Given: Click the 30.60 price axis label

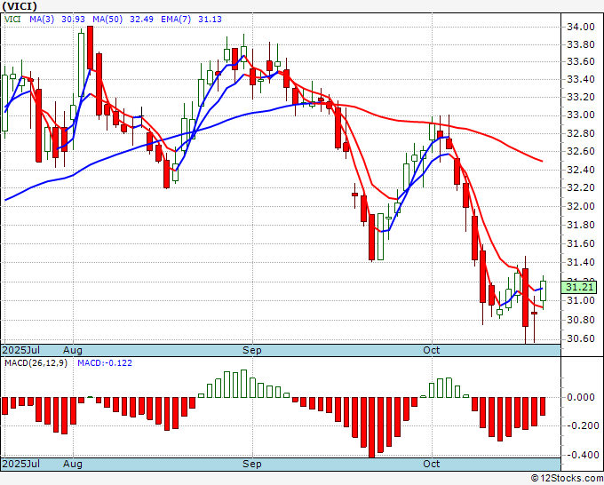Looking at the screenshot, I should tap(581, 338).
